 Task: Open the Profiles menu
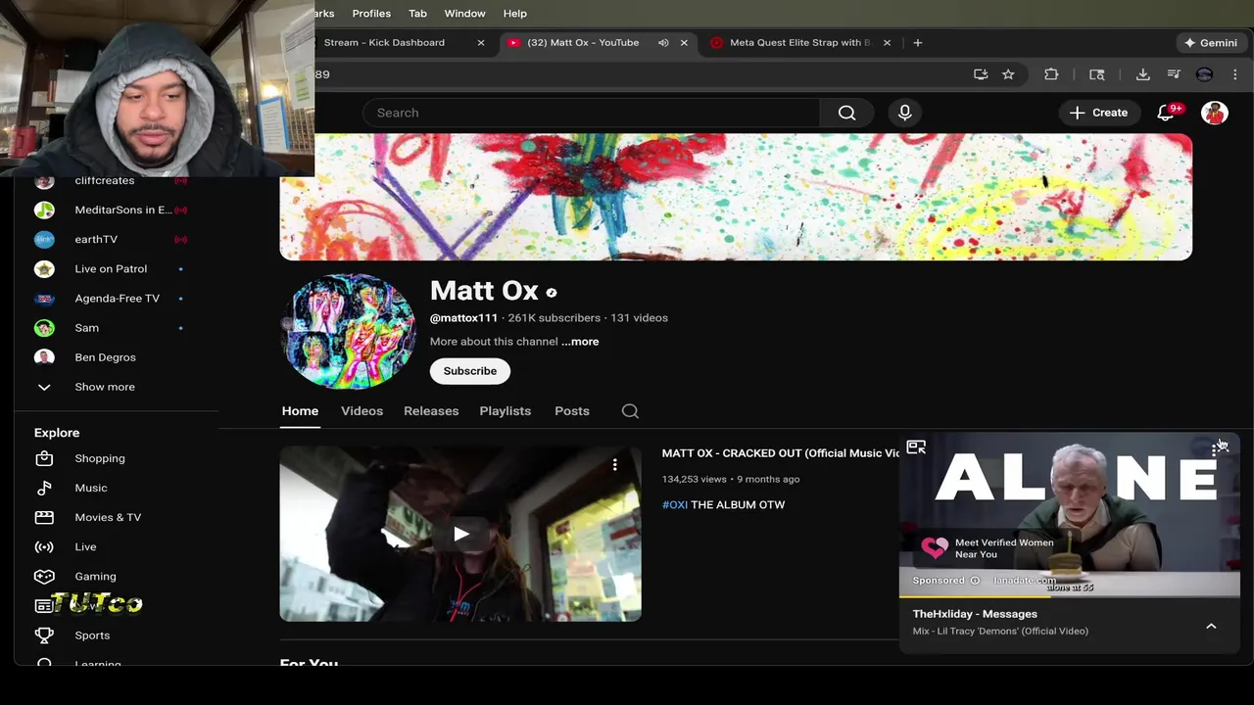pos(371,14)
